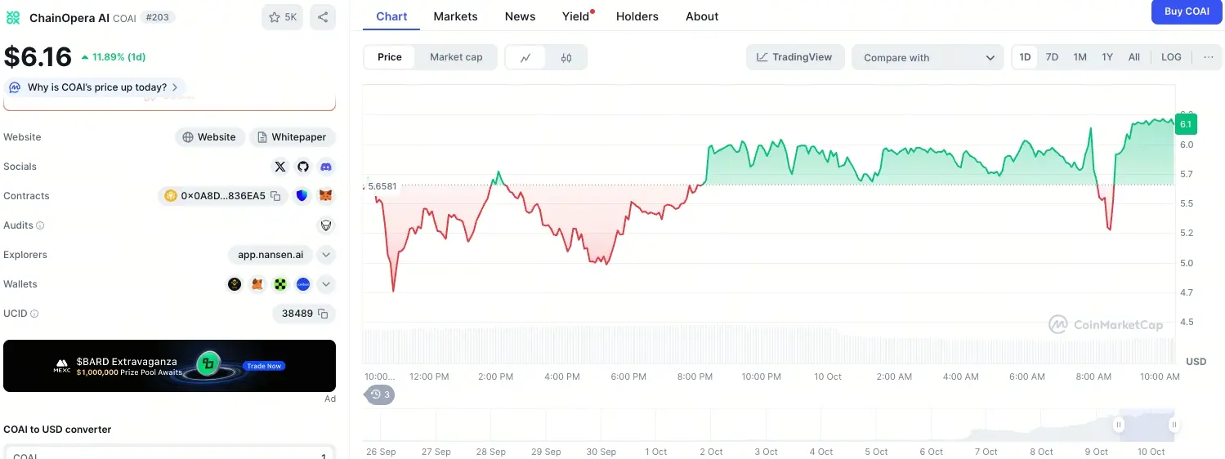Open the Holders tab
Screen dimensions: 1225x459
[x=637, y=16]
